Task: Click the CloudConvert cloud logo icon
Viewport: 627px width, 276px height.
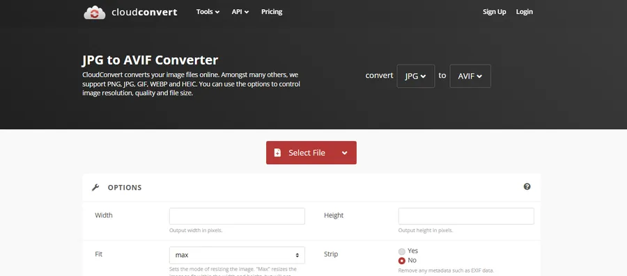Action: [94, 13]
